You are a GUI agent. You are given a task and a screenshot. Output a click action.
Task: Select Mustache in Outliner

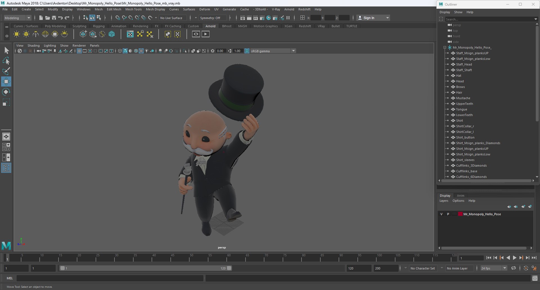[463, 98]
